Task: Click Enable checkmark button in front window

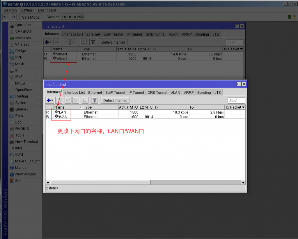Action: click(x=68, y=100)
